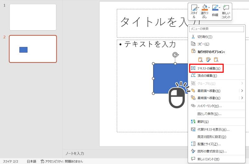Click the notes pane ノートを入力
This screenshot has width=249, height=164.
point(75,153)
